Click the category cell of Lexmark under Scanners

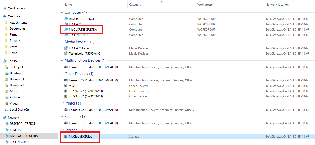pos(161,123)
